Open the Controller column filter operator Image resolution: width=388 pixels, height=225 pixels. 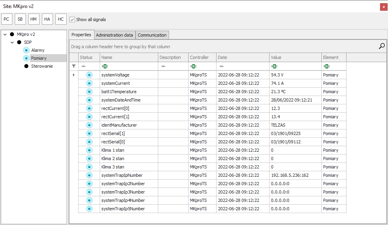193,66
